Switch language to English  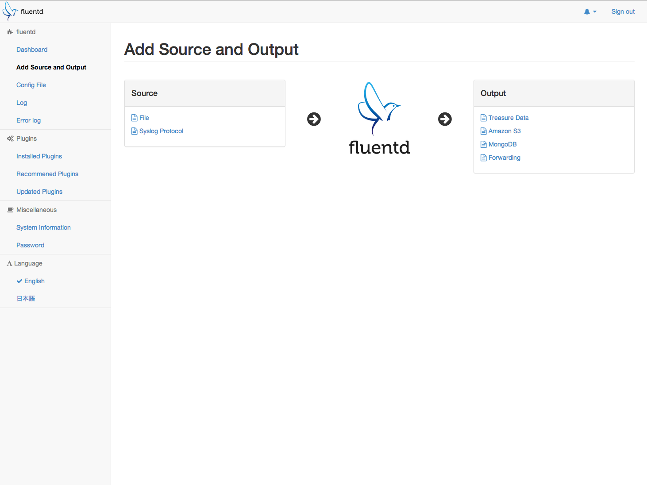[35, 281]
